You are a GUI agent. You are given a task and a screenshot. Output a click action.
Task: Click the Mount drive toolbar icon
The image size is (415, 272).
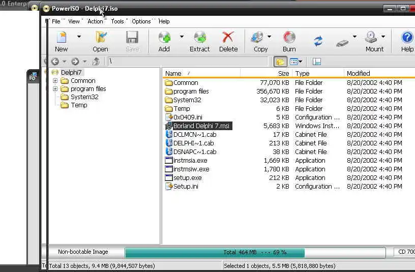point(371,37)
